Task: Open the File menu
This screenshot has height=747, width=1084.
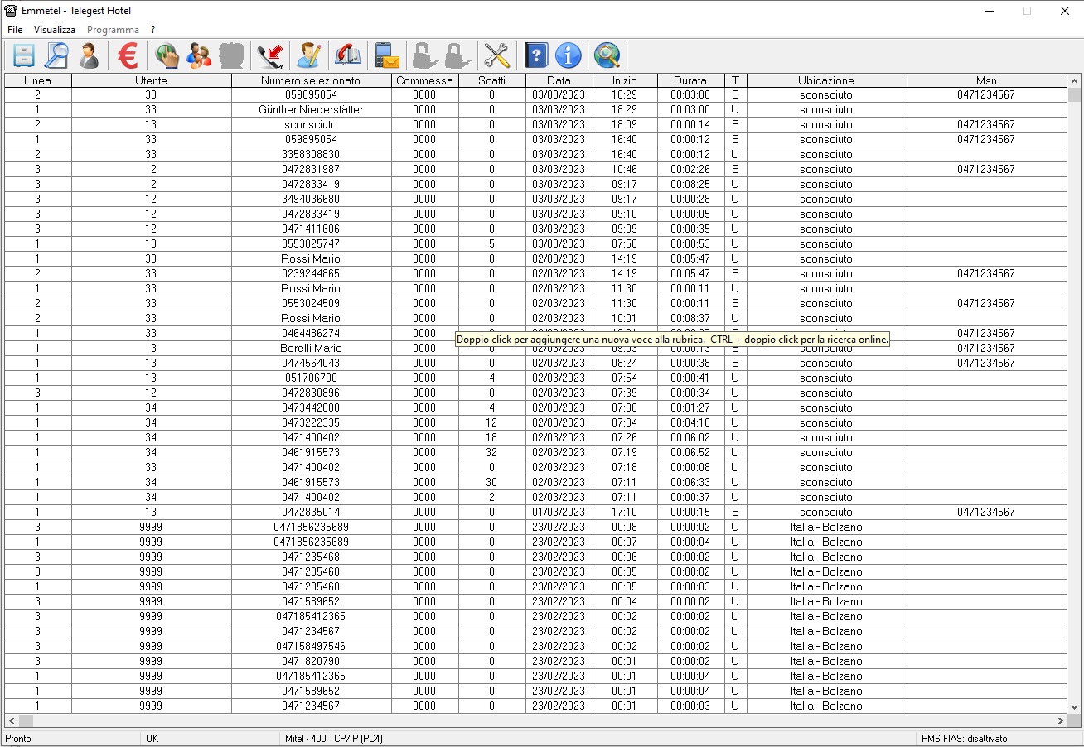Action: (x=15, y=30)
